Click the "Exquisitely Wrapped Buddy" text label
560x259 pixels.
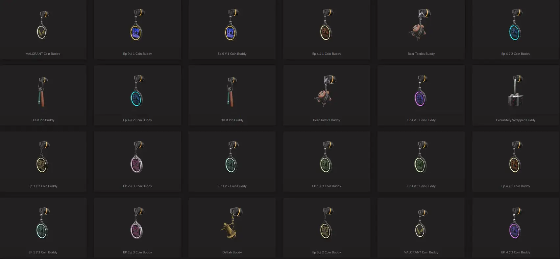[515, 120]
